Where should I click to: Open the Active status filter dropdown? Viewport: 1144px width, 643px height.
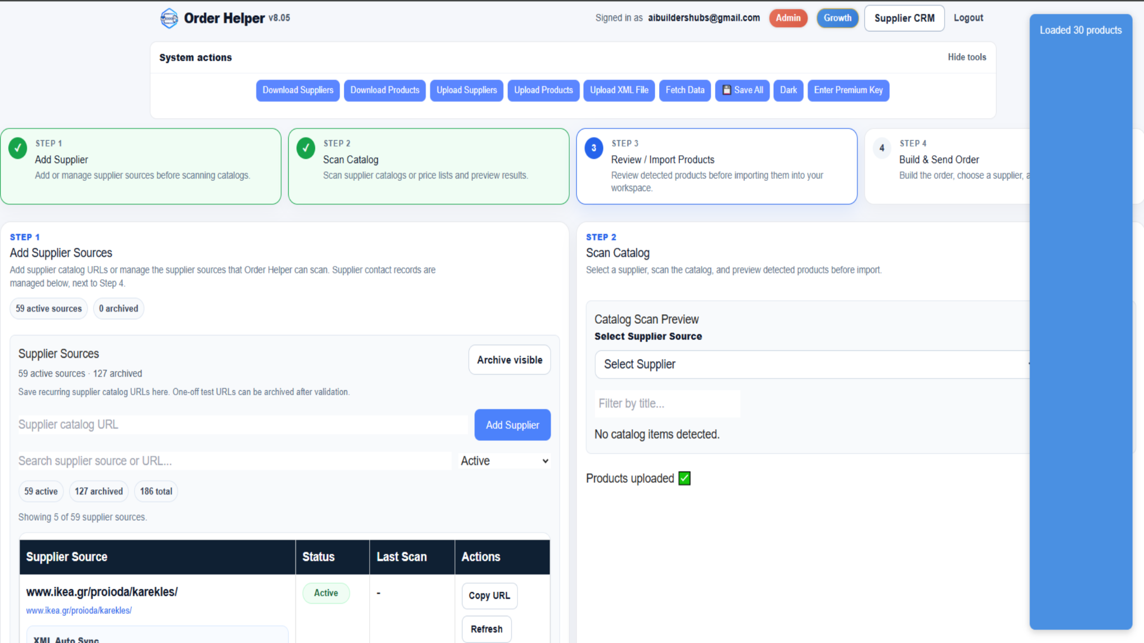504,461
